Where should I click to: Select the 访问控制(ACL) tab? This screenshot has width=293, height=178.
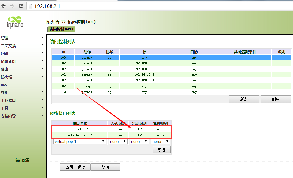click(x=61, y=29)
